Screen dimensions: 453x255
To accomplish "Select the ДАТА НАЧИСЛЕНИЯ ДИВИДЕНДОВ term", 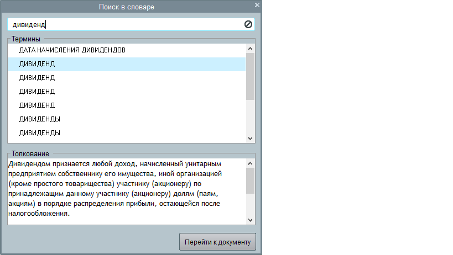I will [x=72, y=50].
